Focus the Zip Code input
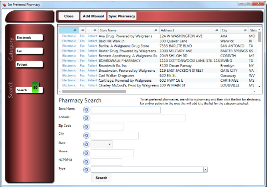Image resolution: width=267 pixels, height=187 pixels. pyautogui.click(x=107, y=127)
